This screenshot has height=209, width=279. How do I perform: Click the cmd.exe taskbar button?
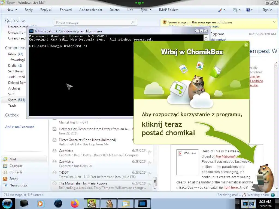(142, 204)
